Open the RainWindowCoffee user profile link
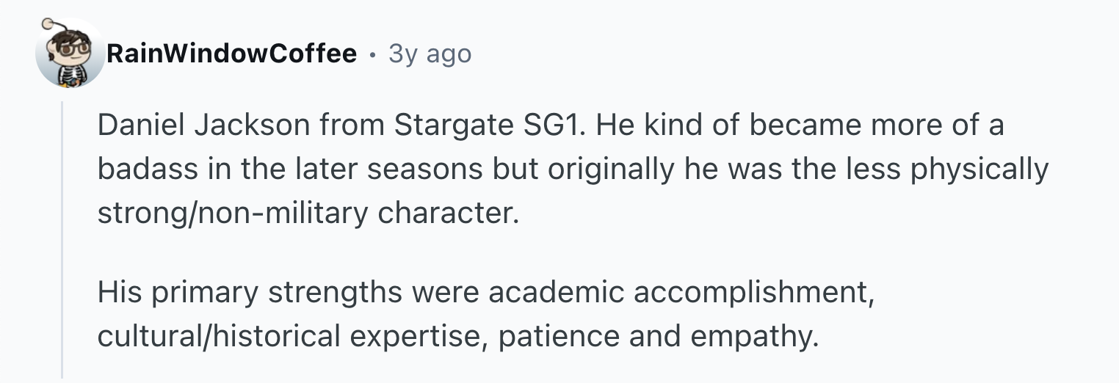Viewport: 1119px width, 383px height. tap(231, 54)
